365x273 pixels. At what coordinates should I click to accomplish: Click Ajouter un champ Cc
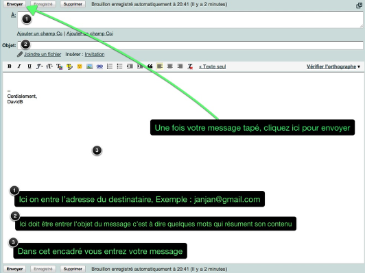40,34
